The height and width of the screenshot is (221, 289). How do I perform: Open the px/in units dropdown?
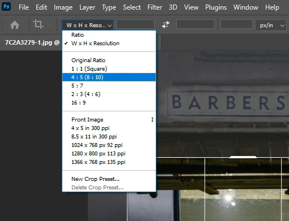(271, 25)
